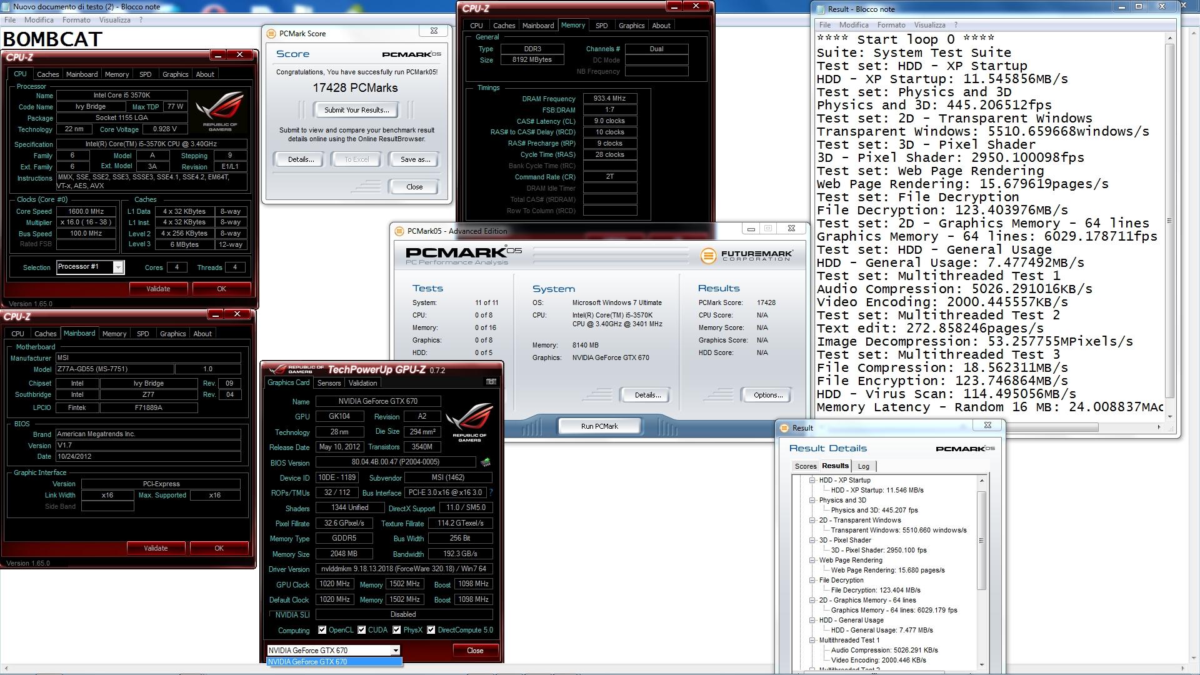Close the PCMark Score dialog with X

point(434,31)
